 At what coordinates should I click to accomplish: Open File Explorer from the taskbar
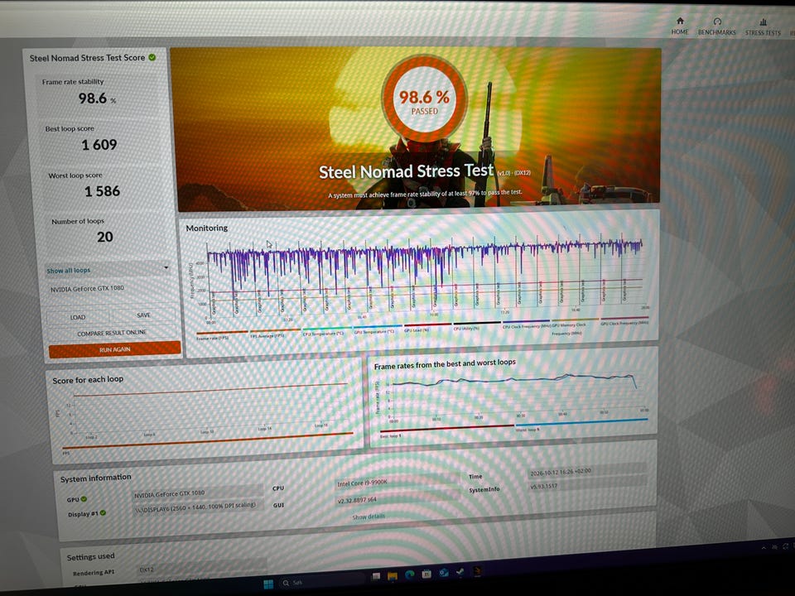click(393, 576)
